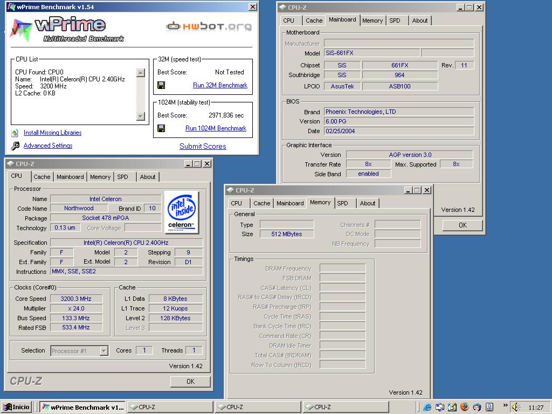Select the second CPU-Z taskbar button
This screenshot has width=552, height=414.
tap(258, 407)
